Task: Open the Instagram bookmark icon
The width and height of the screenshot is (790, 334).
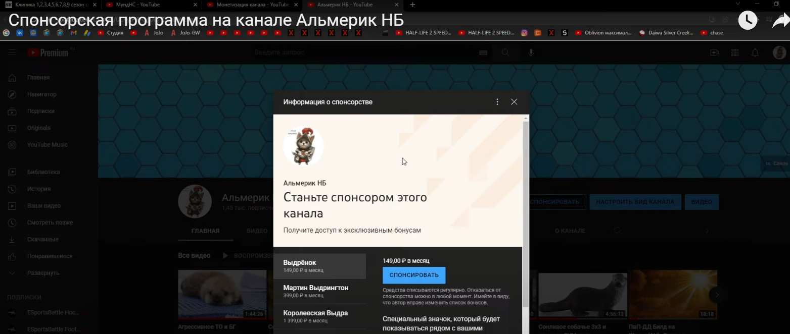Action: point(525,33)
